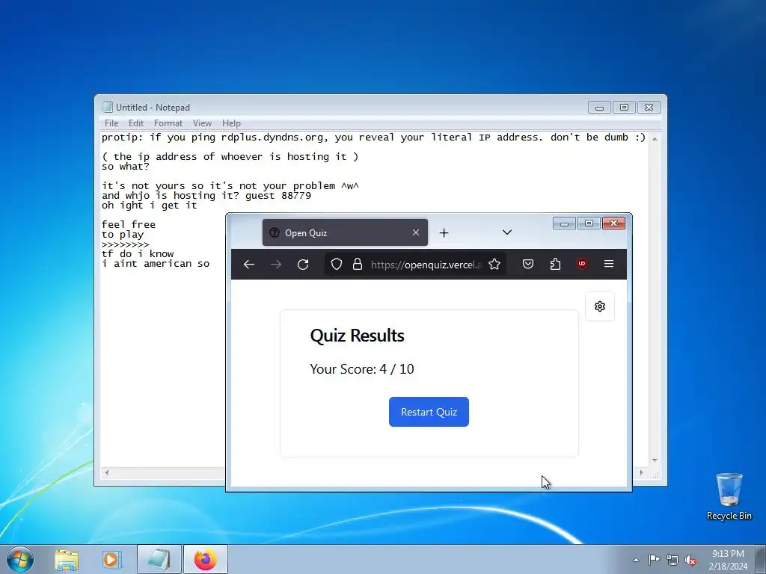The width and height of the screenshot is (766, 574).
Task: Click the 'Quiz Results' heading
Action: pos(357,336)
